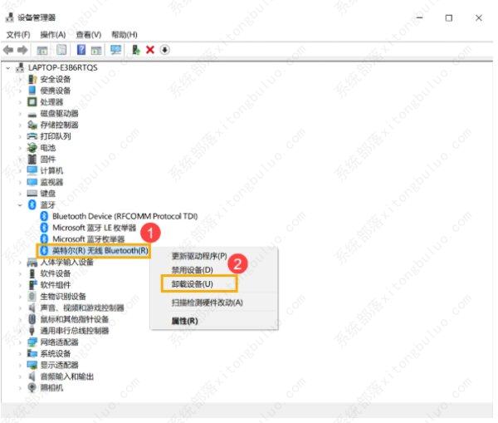Open the 操作(A) menu
Image resolution: width=498 pixels, height=423 pixels.
tap(53, 34)
